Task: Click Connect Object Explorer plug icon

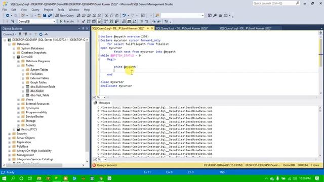Action: (x=20, y=34)
